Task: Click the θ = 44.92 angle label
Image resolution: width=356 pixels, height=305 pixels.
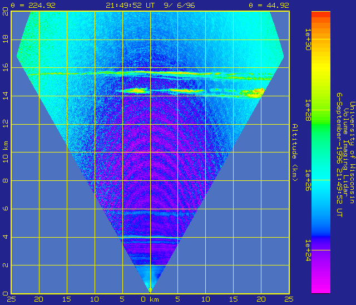Action: [269, 6]
